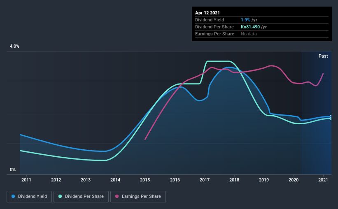
Task: Toggle the Earnings Per Share legend button
Action: 138,197
